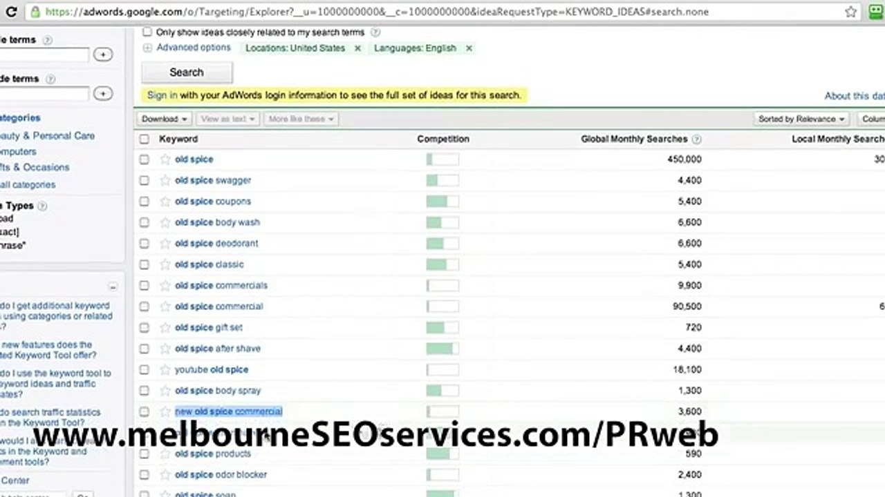Sort by the Competition column header
The image size is (885, 497).
point(443,139)
